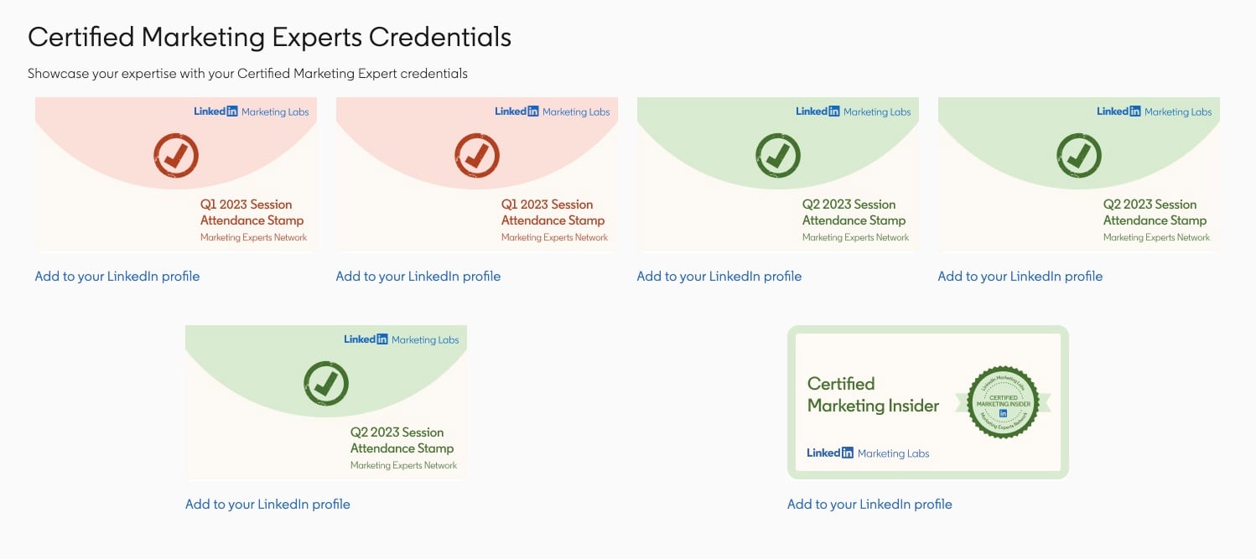Add Certified Marketing Insider badge to LinkedIn profile

[x=869, y=504]
